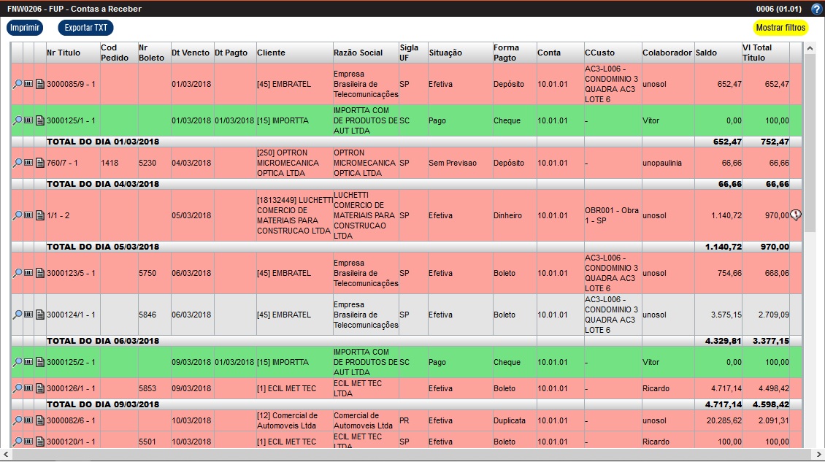Click the horizontal scrollbar at the bottom

point(409,455)
